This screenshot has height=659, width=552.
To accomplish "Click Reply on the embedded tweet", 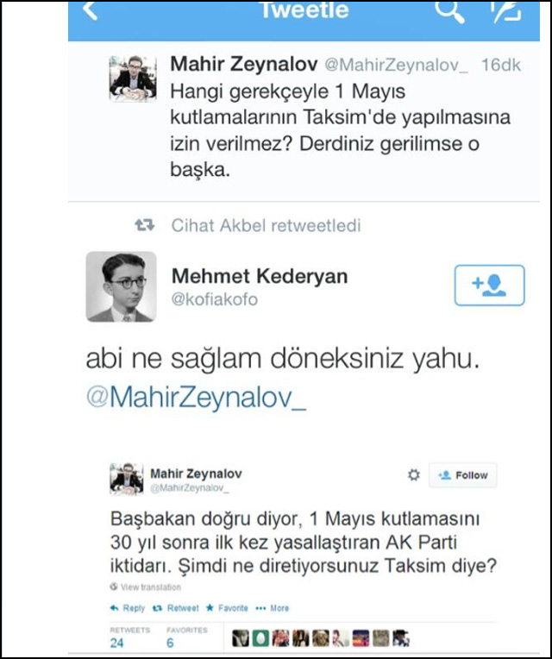I will tap(128, 608).
